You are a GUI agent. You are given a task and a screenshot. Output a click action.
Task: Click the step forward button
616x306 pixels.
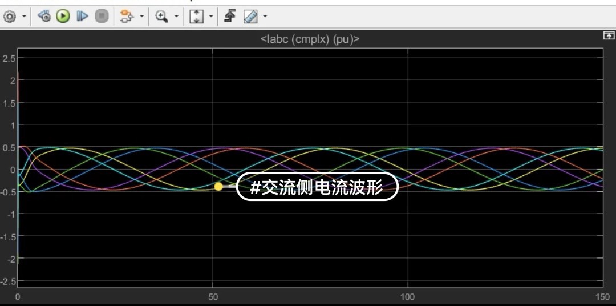tap(82, 16)
